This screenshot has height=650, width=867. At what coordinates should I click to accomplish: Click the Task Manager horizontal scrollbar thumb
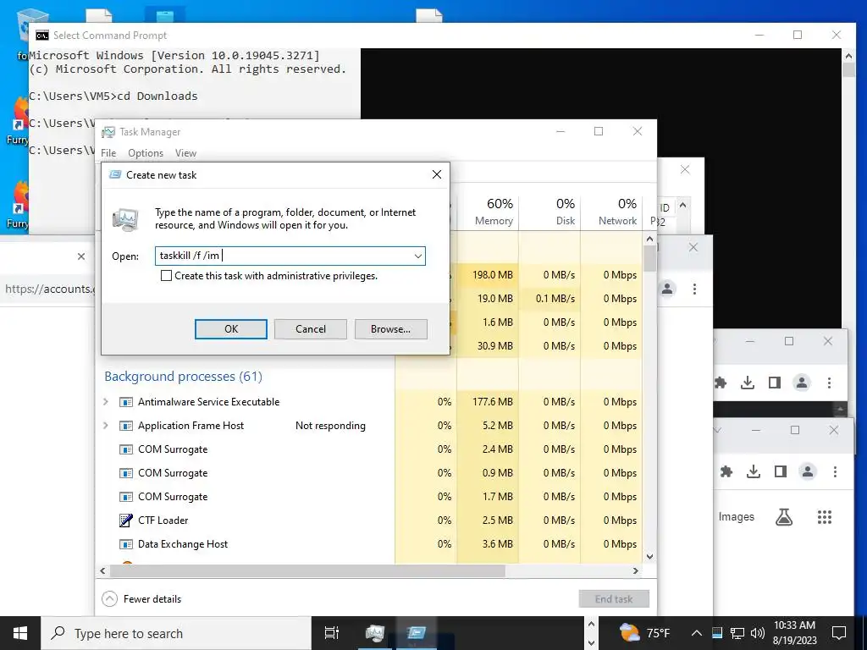[307, 570]
